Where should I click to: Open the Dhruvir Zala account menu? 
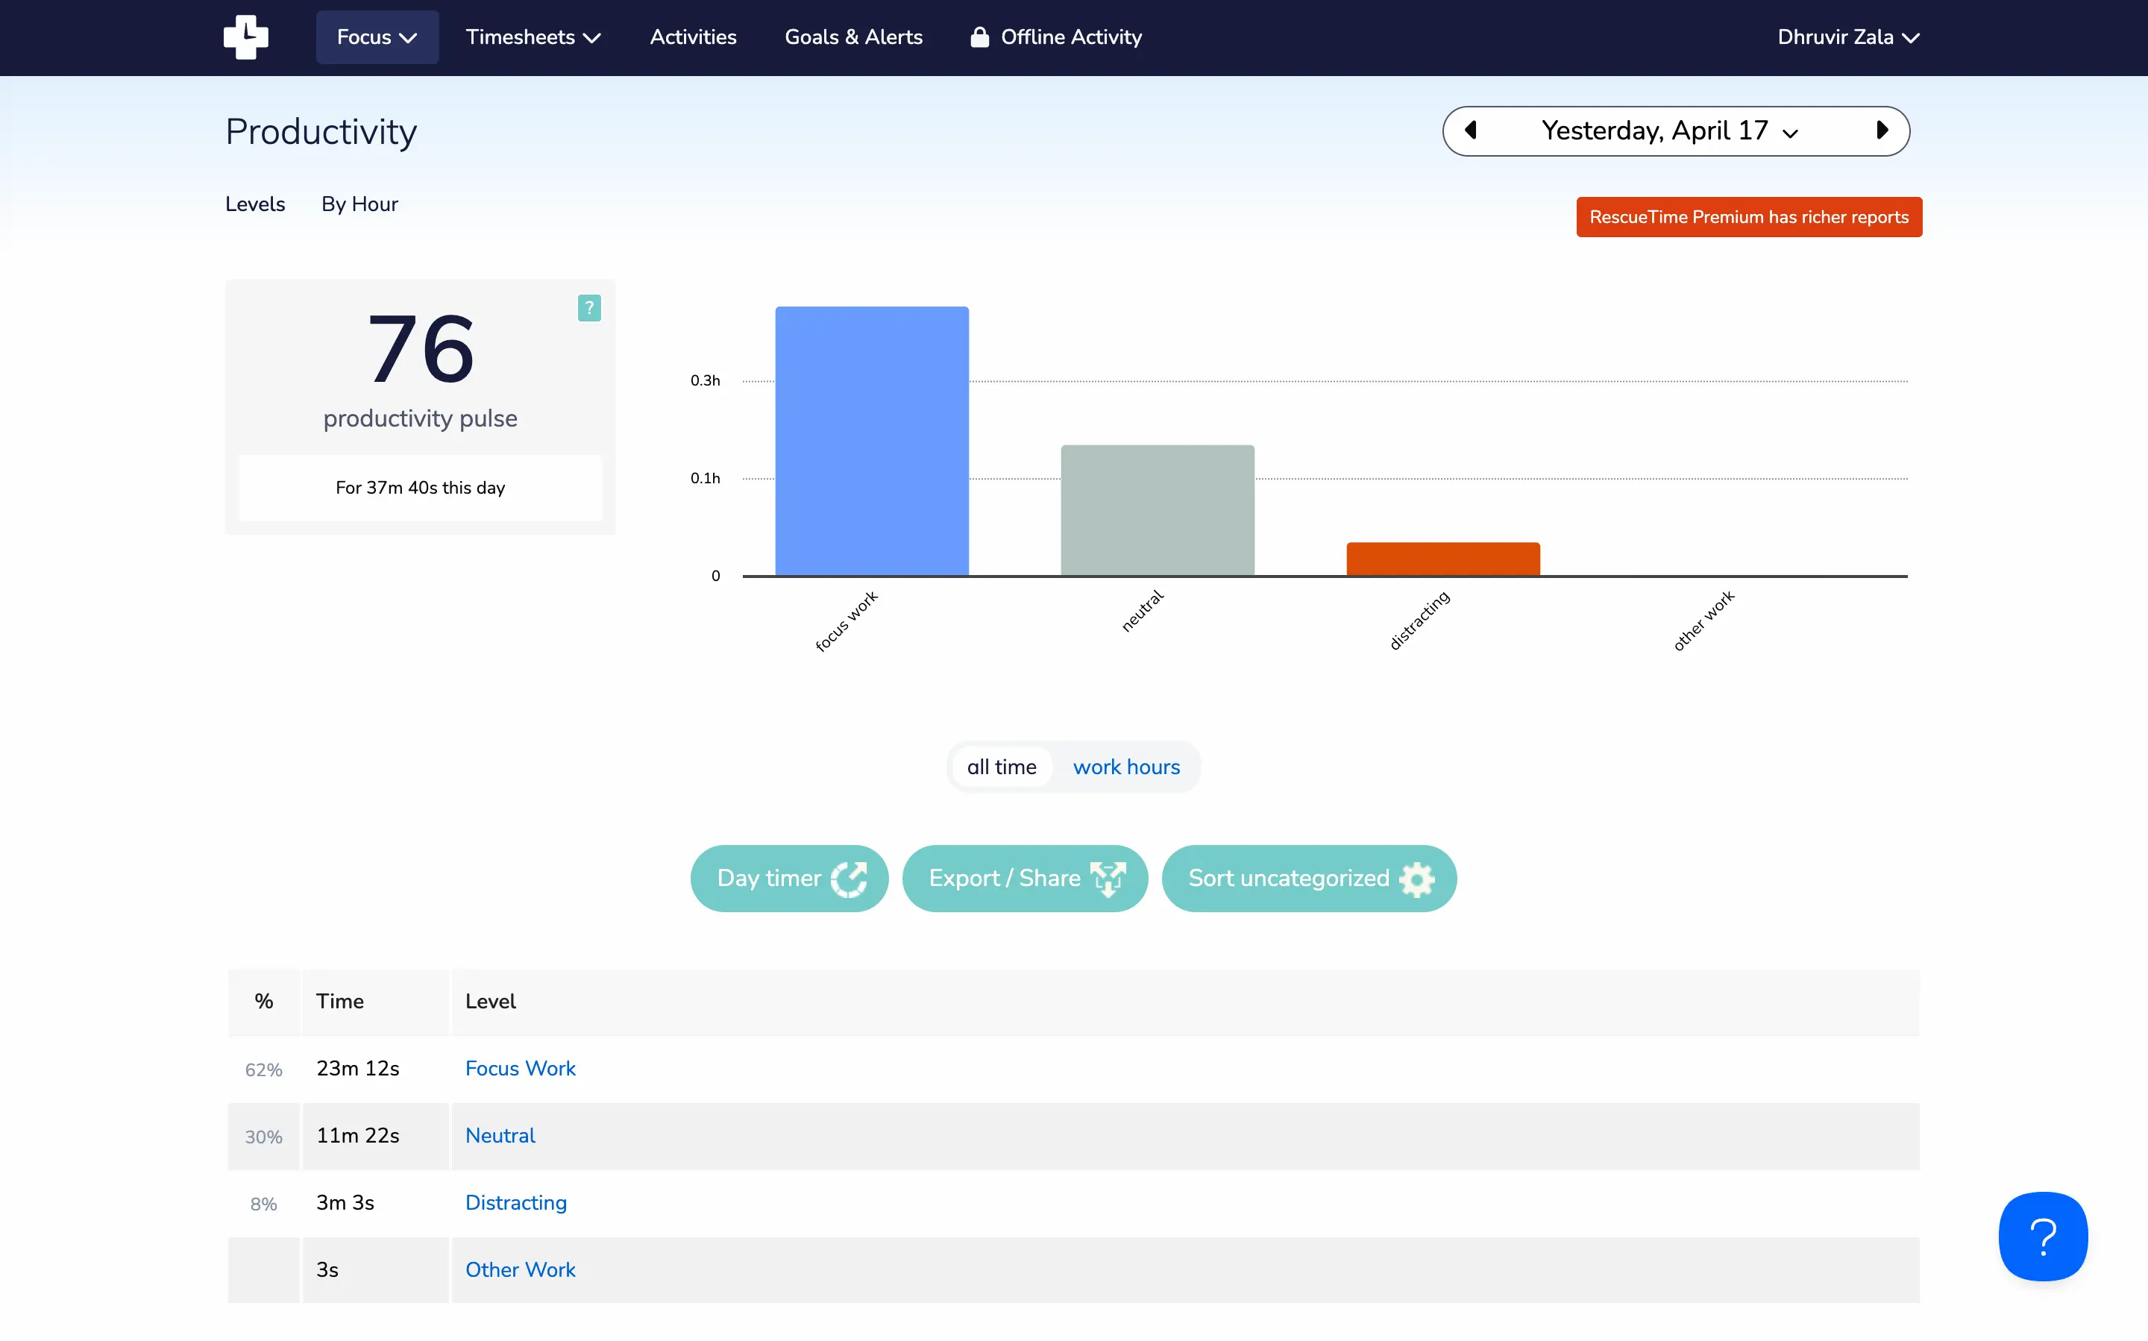pyautogui.click(x=1847, y=37)
